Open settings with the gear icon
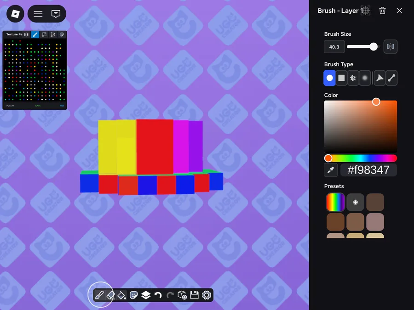414x310 pixels. [207, 295]
